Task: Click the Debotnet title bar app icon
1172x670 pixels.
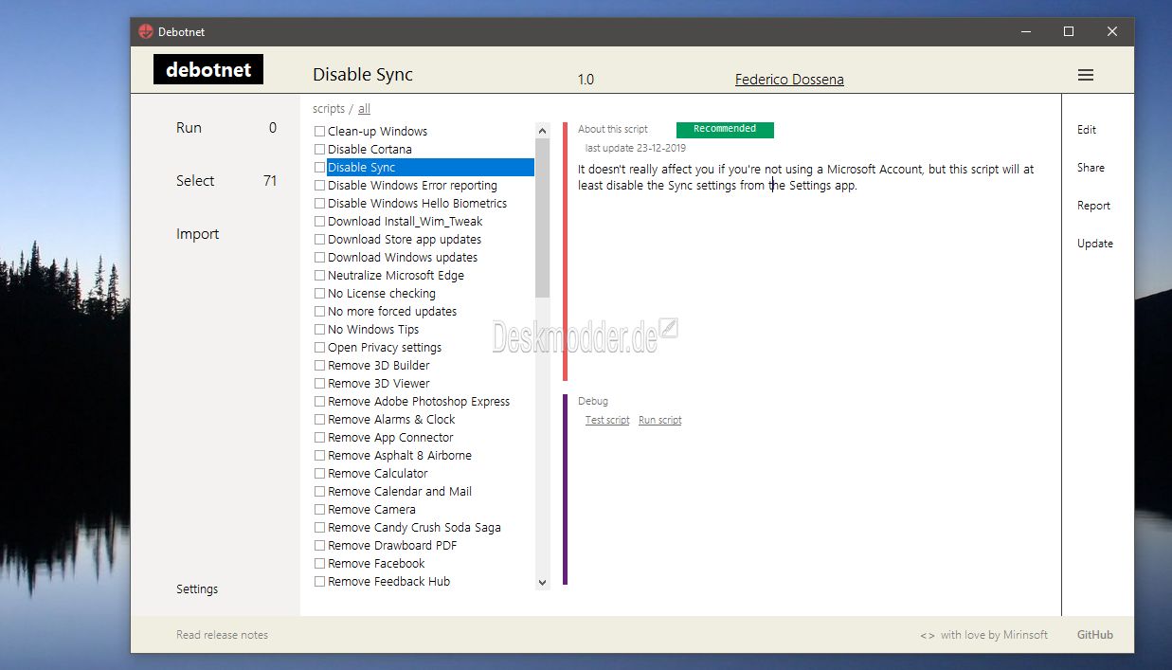Action: click(146, 31)
